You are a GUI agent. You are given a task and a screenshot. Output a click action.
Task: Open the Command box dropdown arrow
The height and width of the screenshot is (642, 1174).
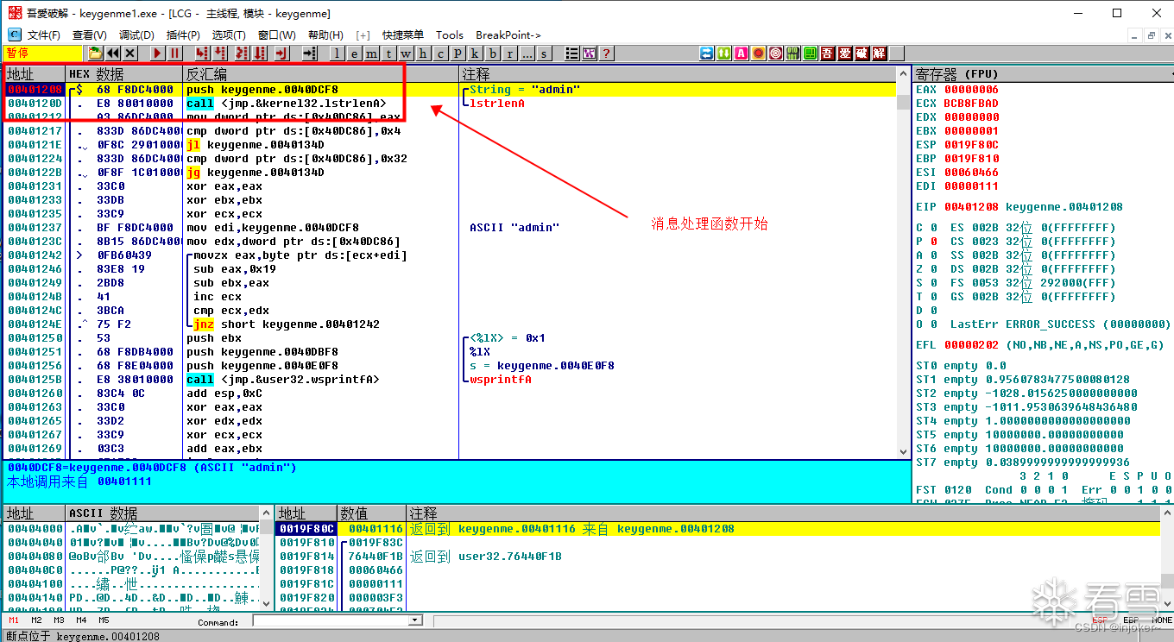point(414,620)
